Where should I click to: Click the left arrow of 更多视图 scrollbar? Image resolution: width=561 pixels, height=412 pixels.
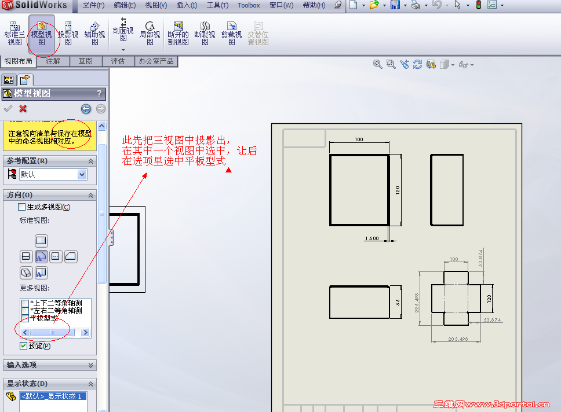25,332
